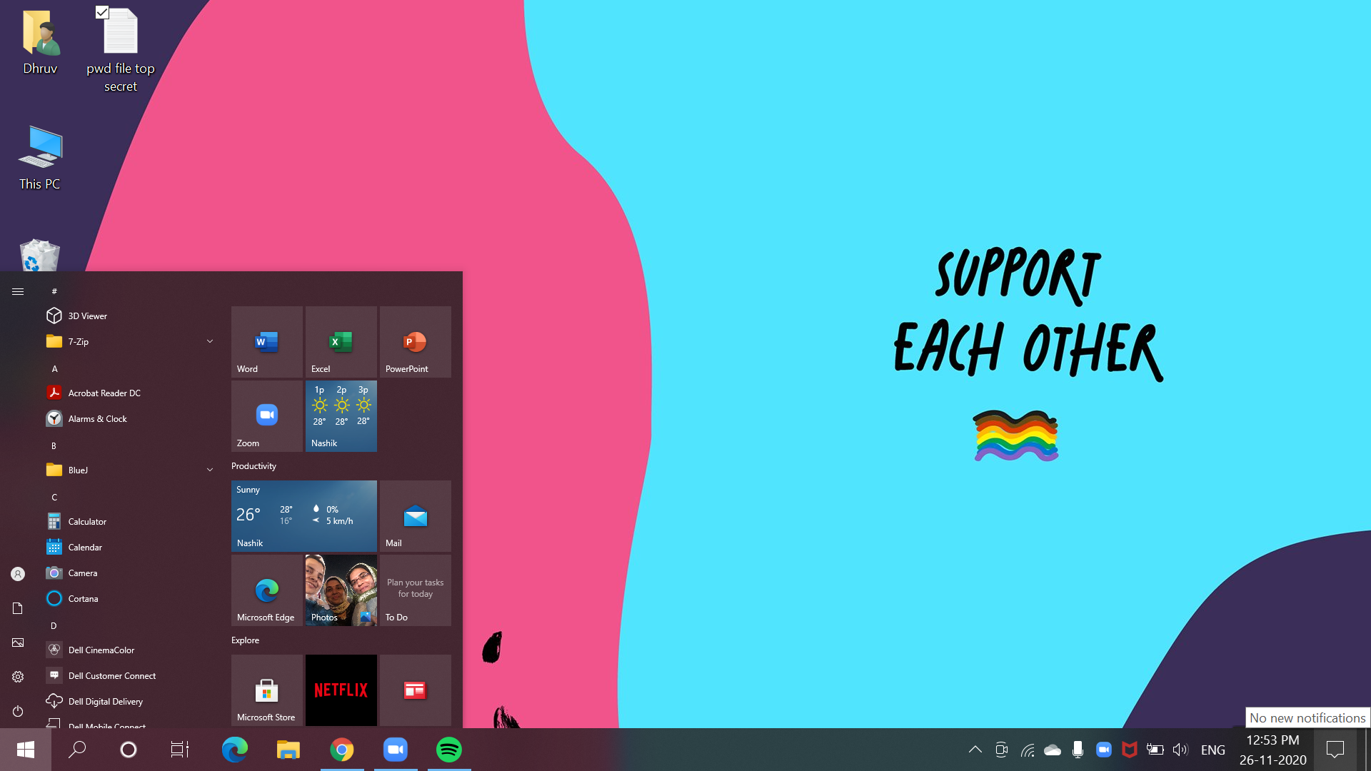Jump to the # letter header

tap(54, 291)
